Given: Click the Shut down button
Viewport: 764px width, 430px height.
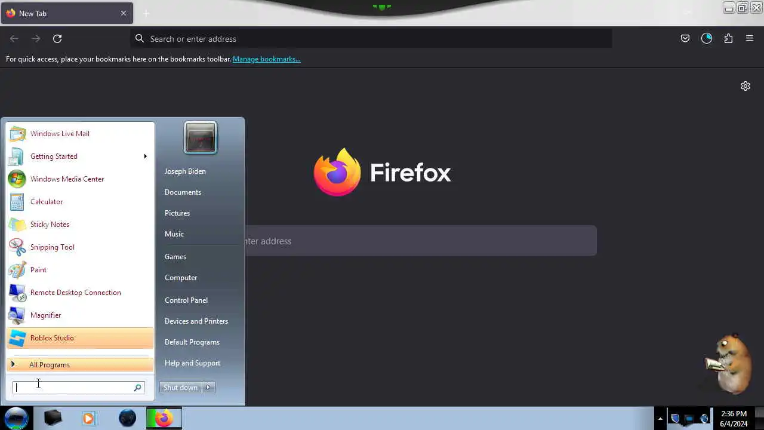Looking at the screenshot, I should (x=181, y=388).
